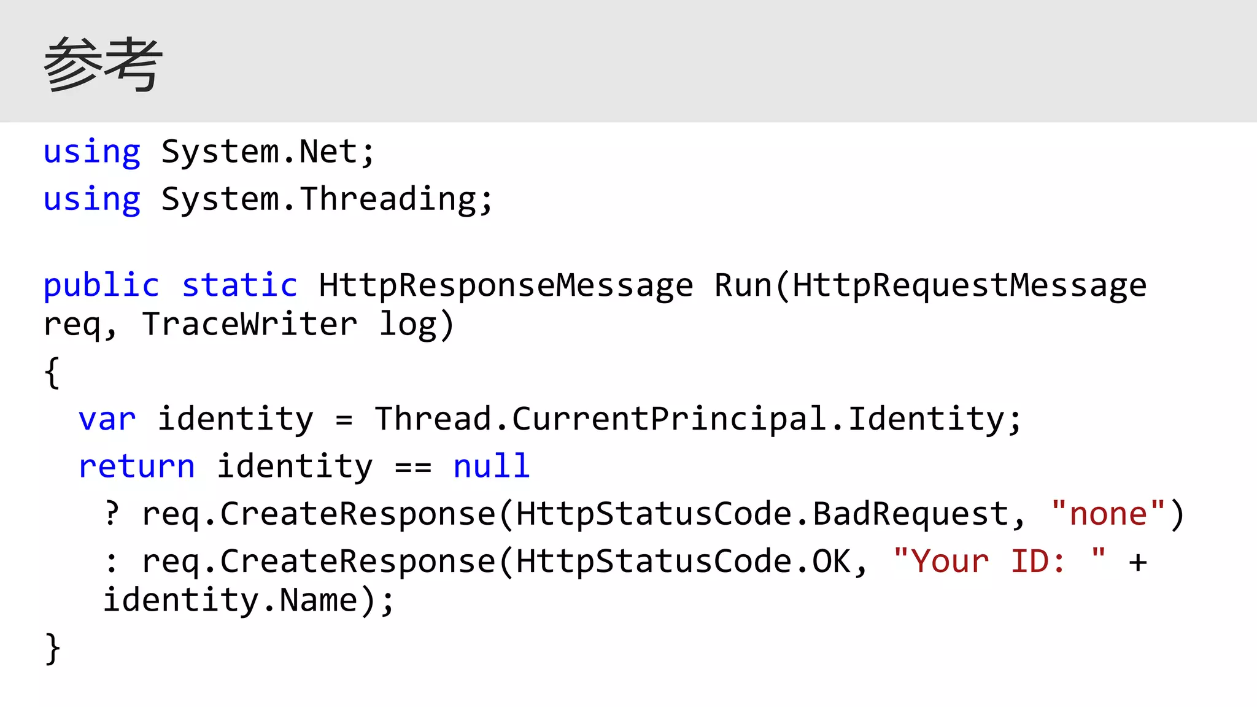Click the "Your ID: " string literal

tap(999, 561)
